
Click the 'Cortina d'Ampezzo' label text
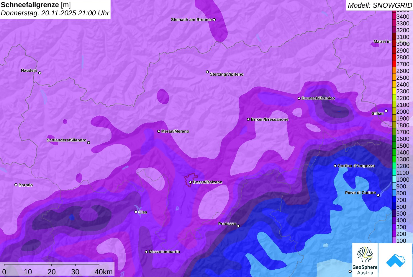point(356,166)
